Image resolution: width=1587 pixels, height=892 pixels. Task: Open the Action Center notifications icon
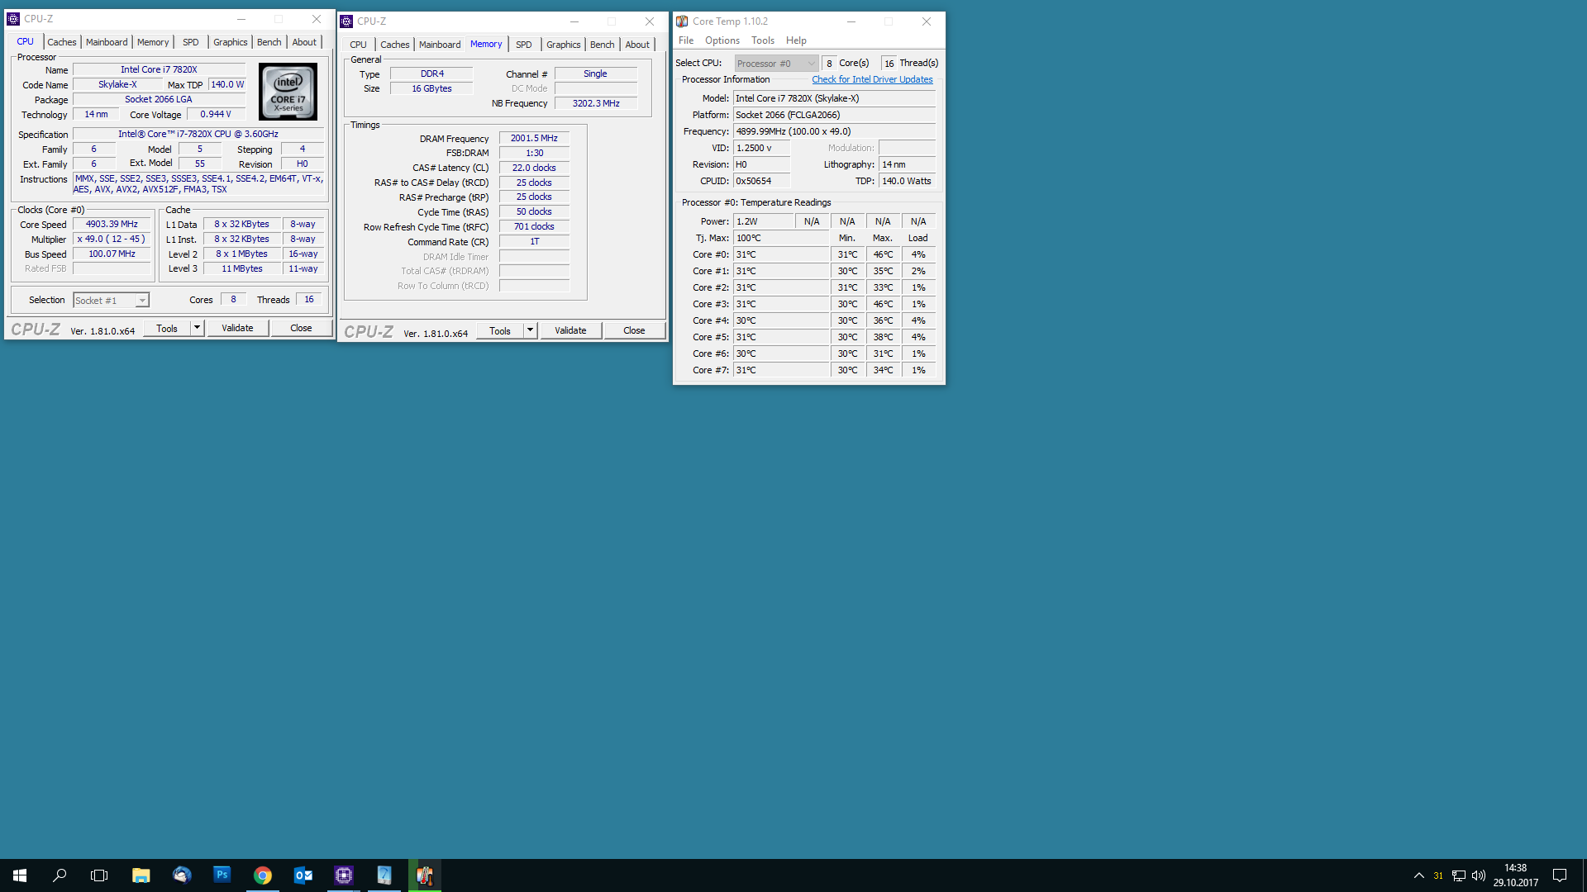1560,875
